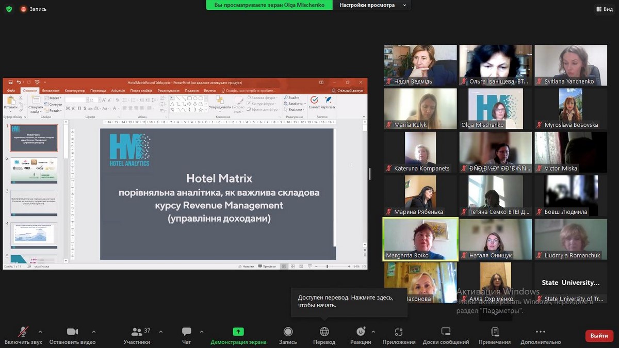619x348 pixels.
Task: Stop the video camera
Action: tap(72, 332)
